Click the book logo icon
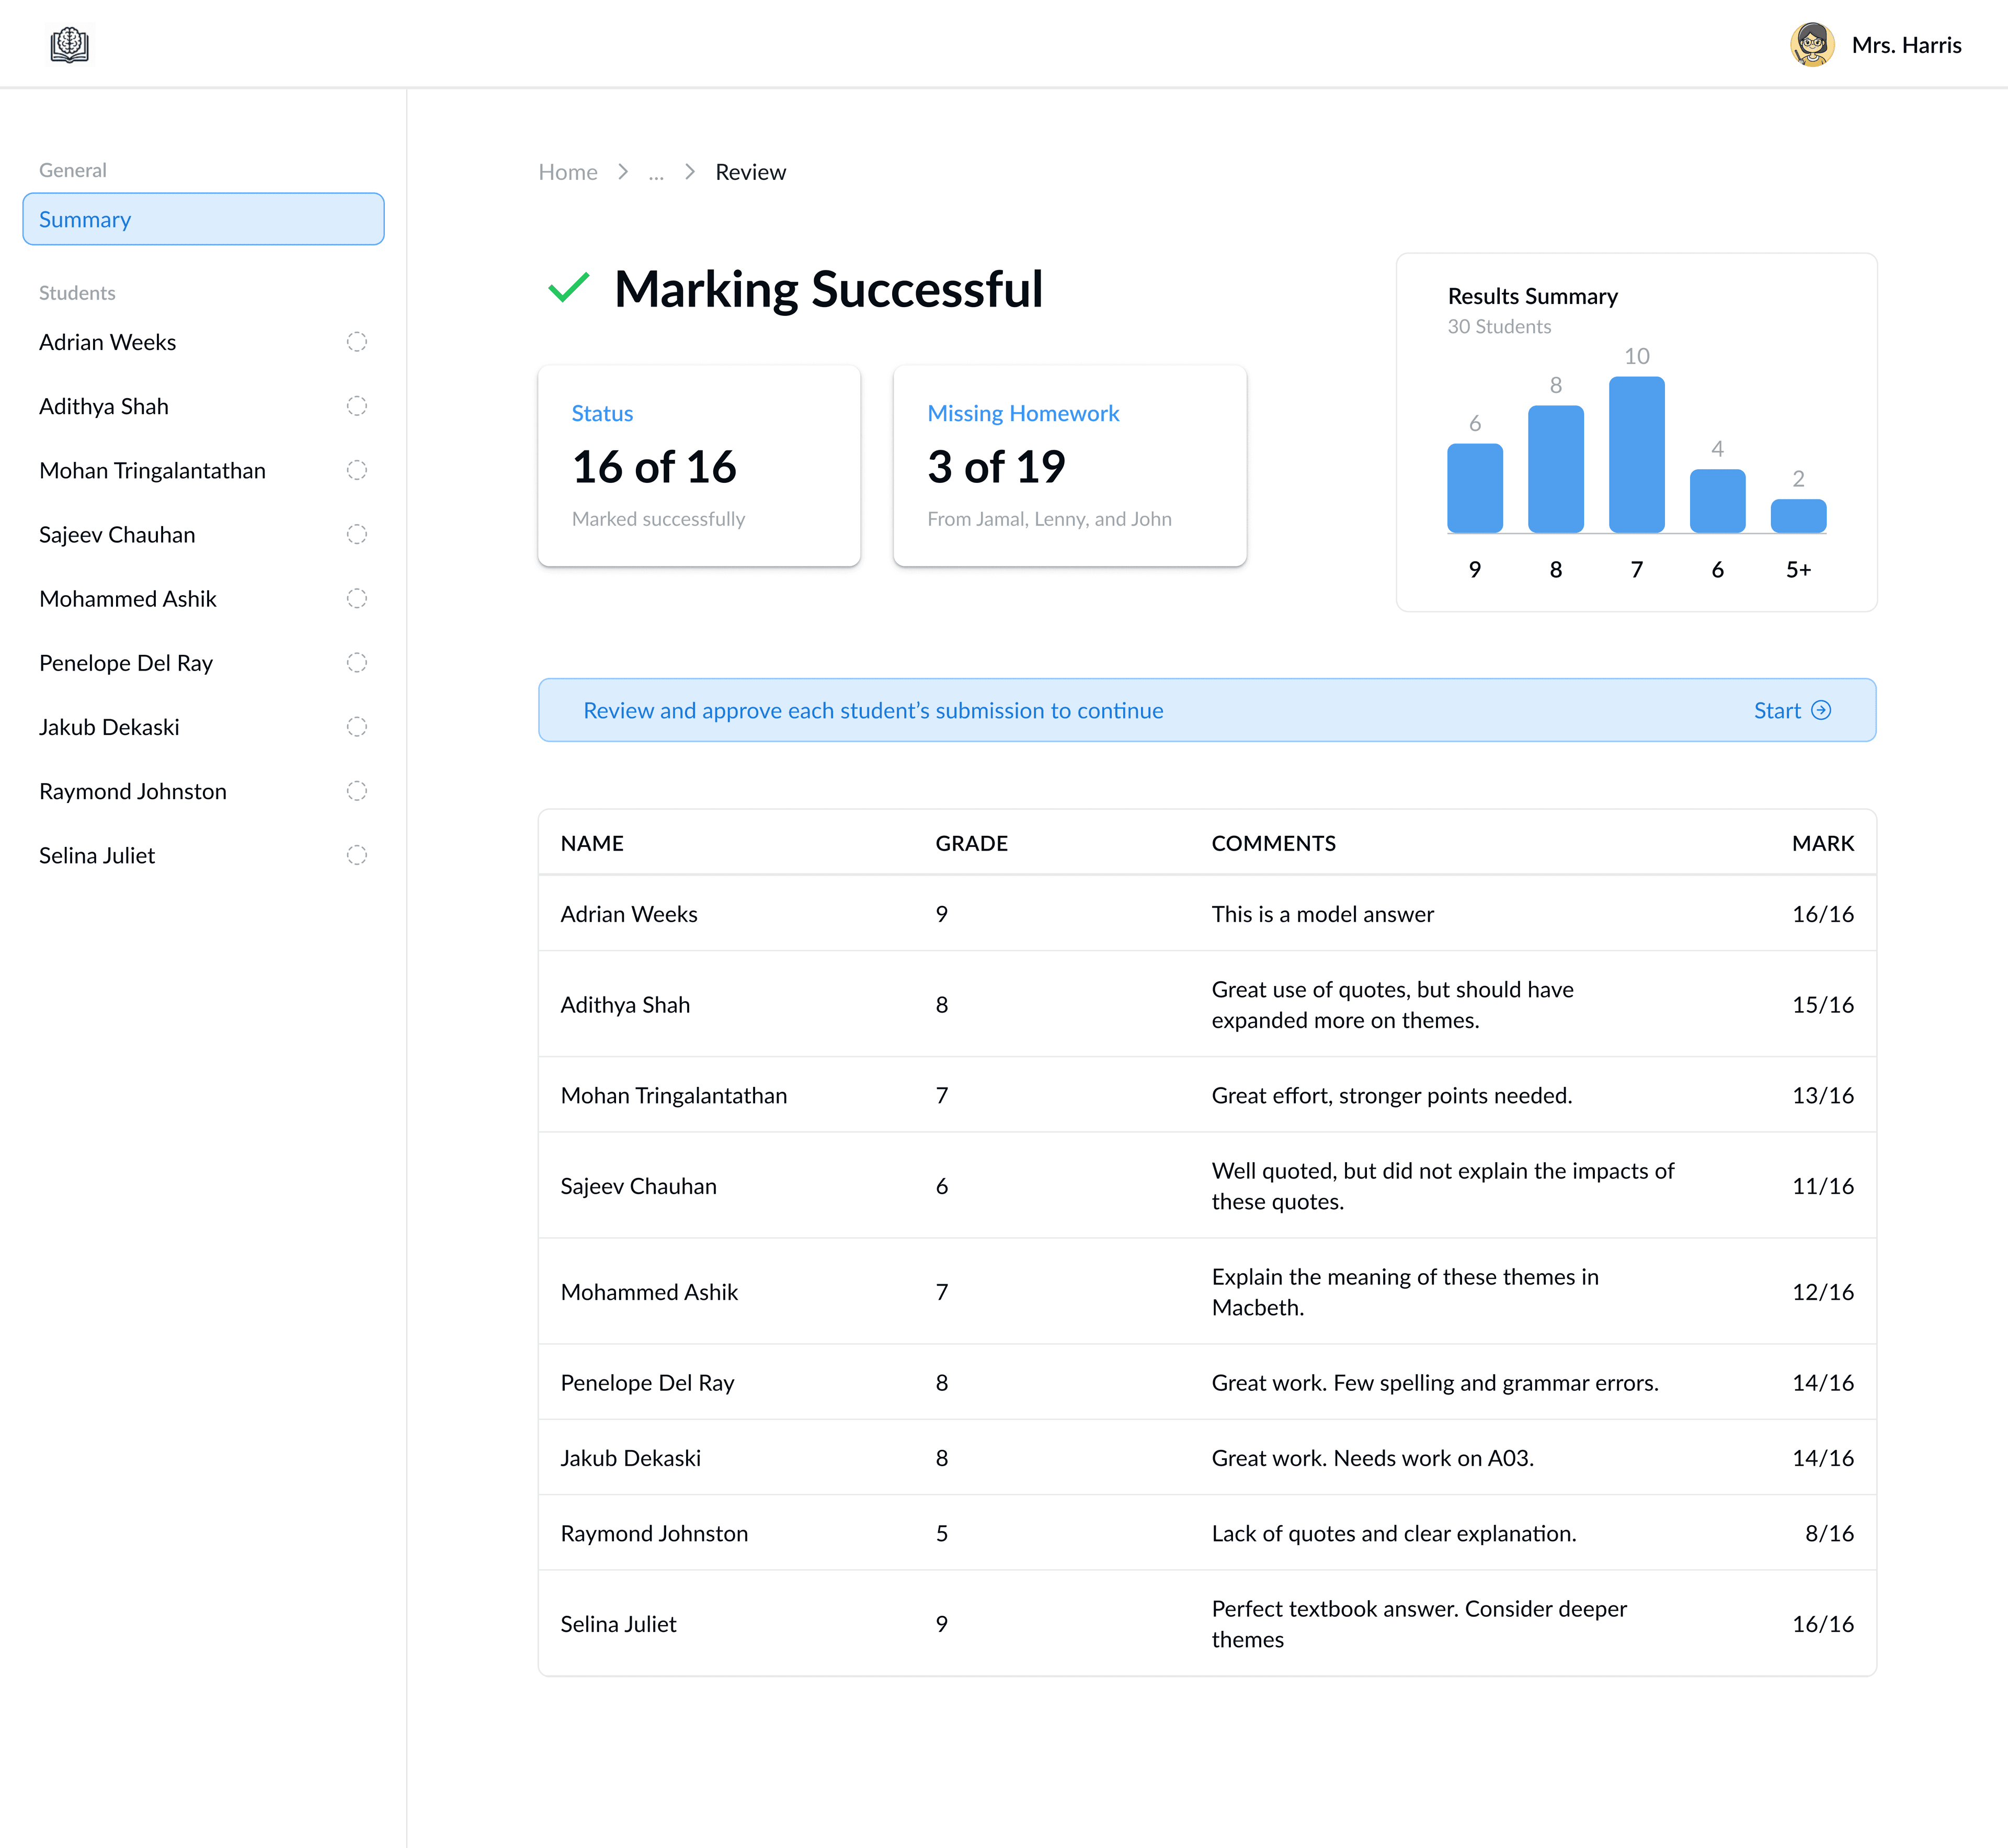The height and width of the screenshot is (1848, 2008). tap(69, 45)
